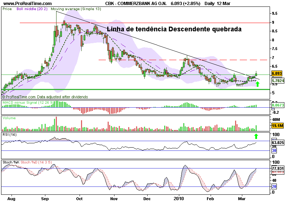The width and height of the screenshot is (288, 216).
Task: Click the 9 price axis label
Action: click(273, 22)
